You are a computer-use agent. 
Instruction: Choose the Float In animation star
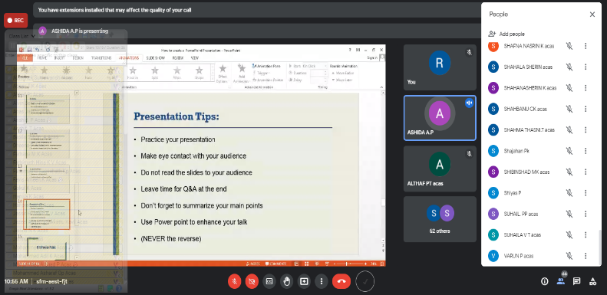133,72
